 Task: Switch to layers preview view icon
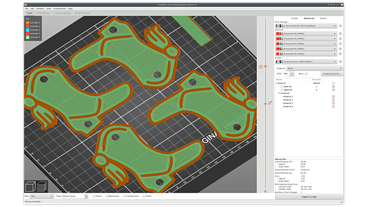click(42, 186)
